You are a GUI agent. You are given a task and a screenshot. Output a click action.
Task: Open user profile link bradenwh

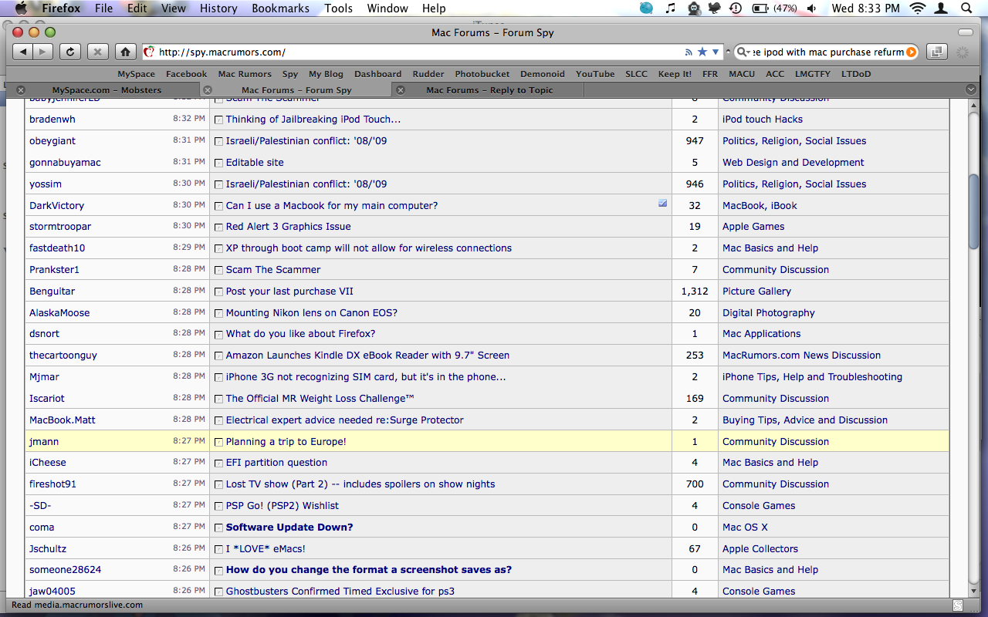[52, 120]
